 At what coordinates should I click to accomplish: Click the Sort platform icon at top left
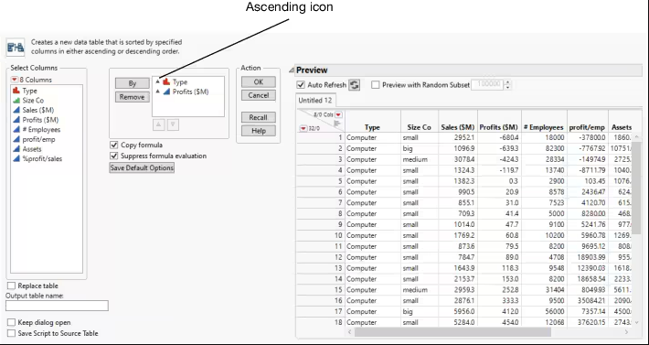[16, 48]
